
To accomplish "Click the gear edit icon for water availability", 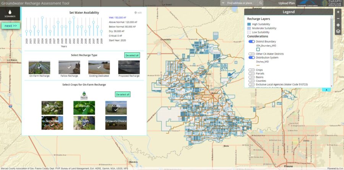I will [136, 13].
